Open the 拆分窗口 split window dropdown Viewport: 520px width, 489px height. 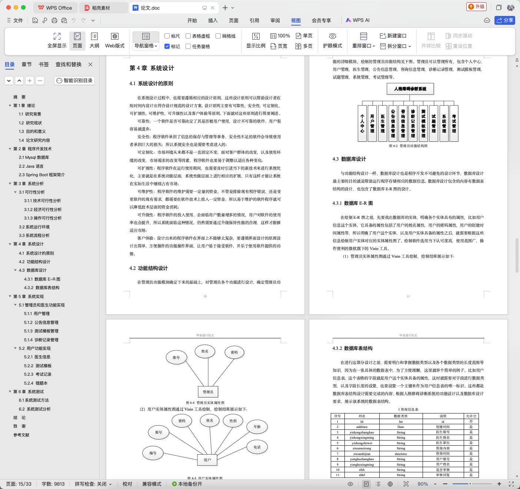pos(396,46)
